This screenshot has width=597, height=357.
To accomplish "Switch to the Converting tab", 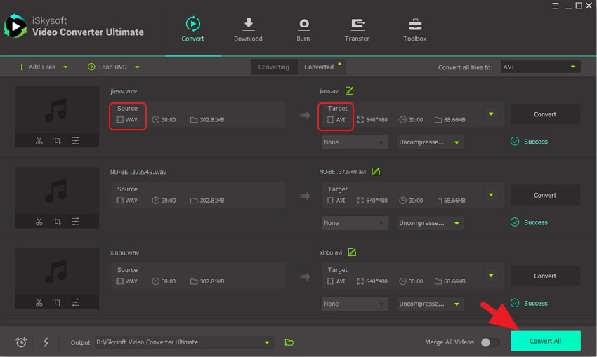I will click(274, 67).
